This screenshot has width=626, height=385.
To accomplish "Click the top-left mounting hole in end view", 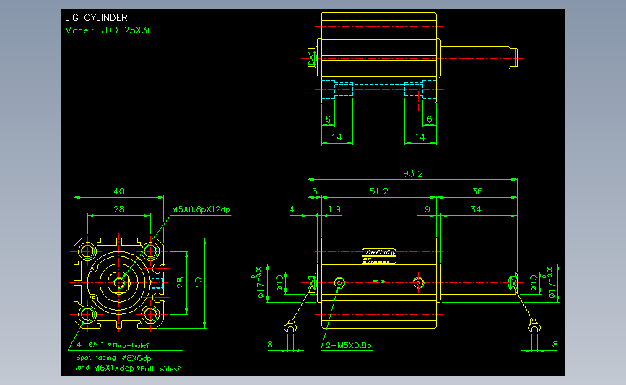I will click(87, 251).
